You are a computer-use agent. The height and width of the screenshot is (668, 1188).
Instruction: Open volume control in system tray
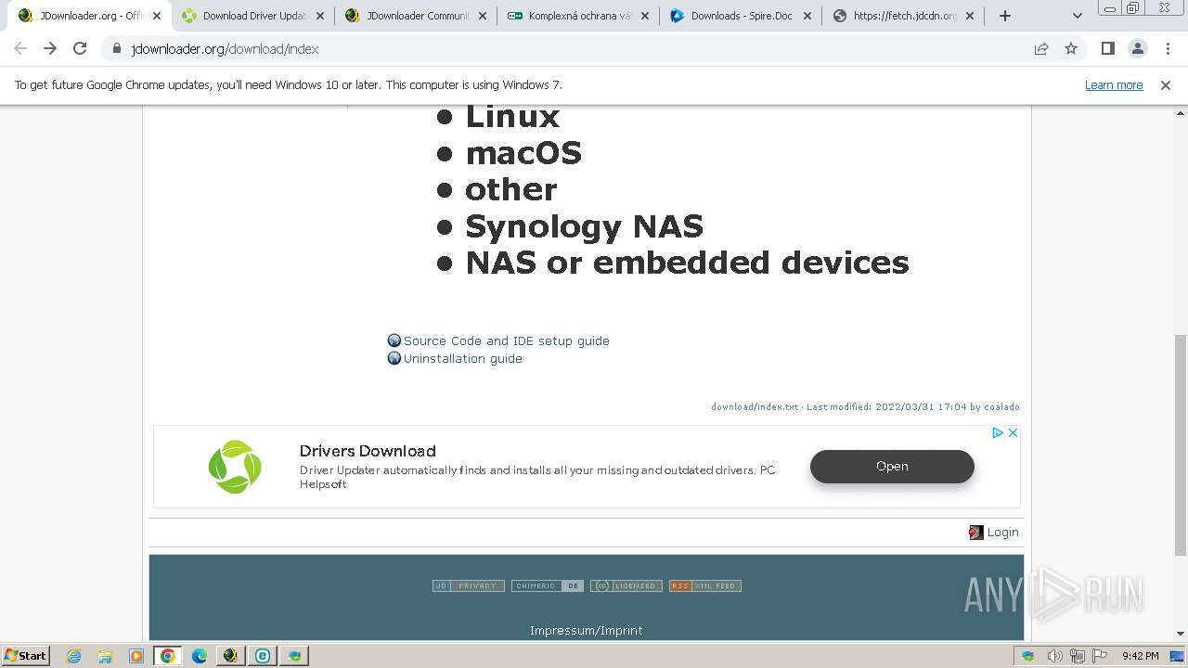pos(1054,656)
